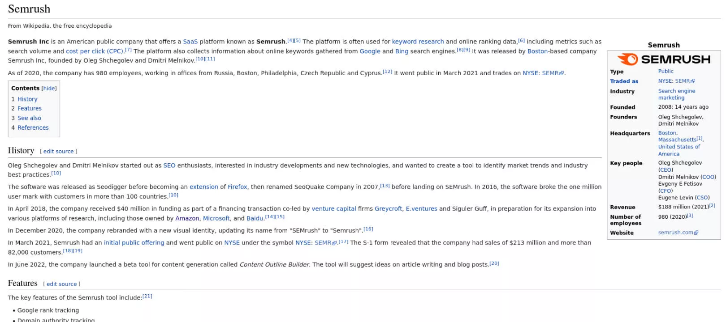Click the 'Google rank tracking' bullet text
Viewport: 726px width, 322px height.
click(x=48, y=310)
